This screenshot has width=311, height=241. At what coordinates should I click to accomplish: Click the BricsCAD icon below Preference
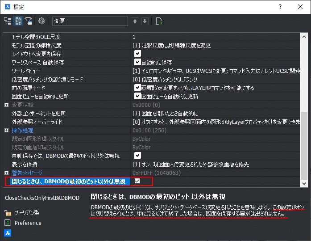click(x=8, y=233)
